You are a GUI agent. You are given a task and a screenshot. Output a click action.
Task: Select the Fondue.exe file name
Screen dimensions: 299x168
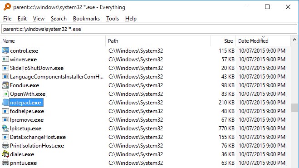click(x=25, y=85)
